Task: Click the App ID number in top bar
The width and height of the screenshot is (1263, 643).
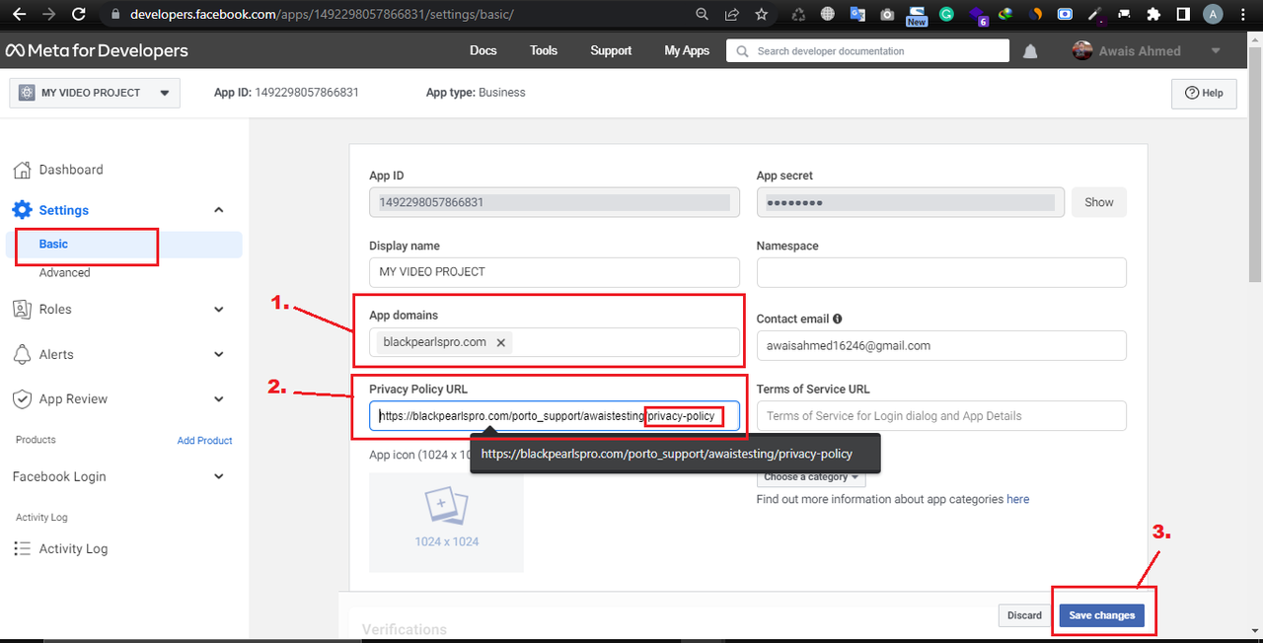Action: click(307, 93)
